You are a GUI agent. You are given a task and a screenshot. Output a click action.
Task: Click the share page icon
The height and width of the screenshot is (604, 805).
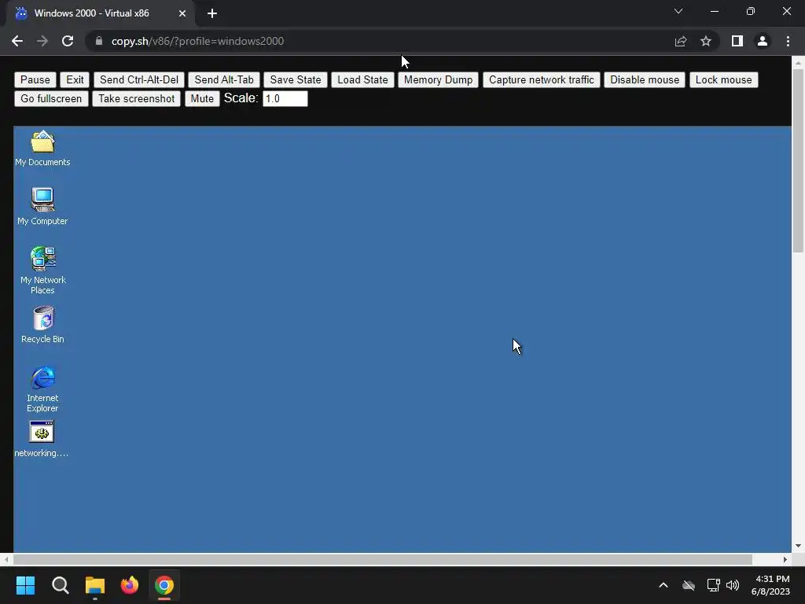point(681,41)
